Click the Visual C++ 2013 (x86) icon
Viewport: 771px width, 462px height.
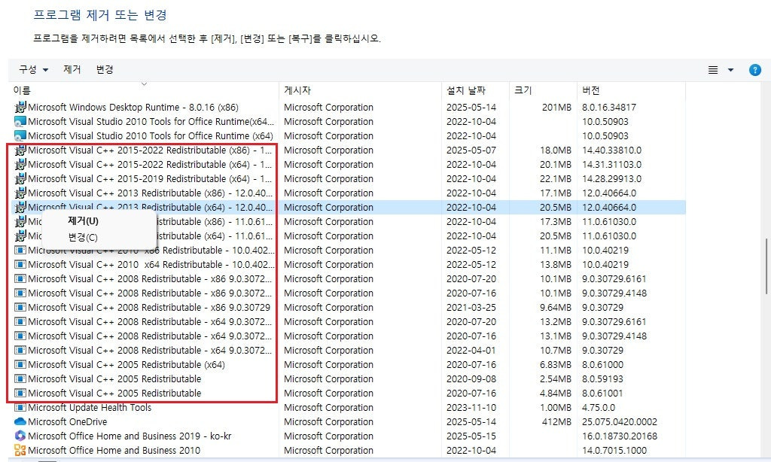pos(20,193)
